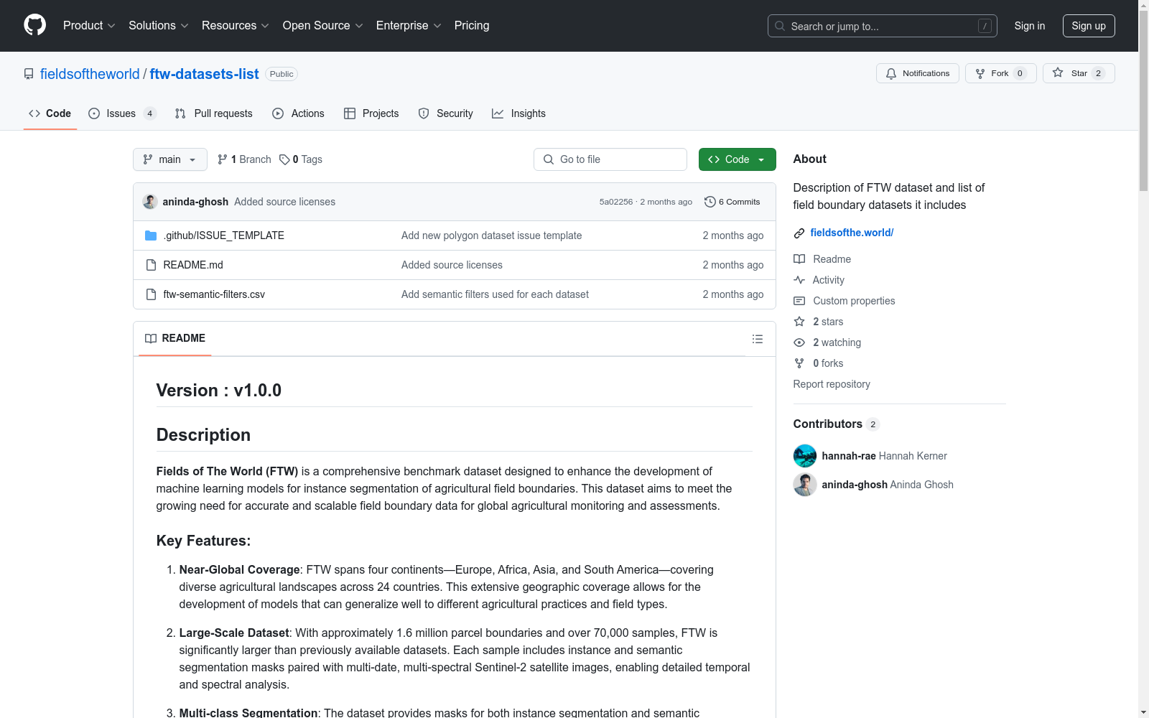Click the eye icon beside 2 watching
The image size is (1149, 718).
[x=799, y=342]
